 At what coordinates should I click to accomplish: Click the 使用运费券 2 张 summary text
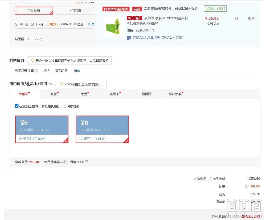tap(66, 162)
